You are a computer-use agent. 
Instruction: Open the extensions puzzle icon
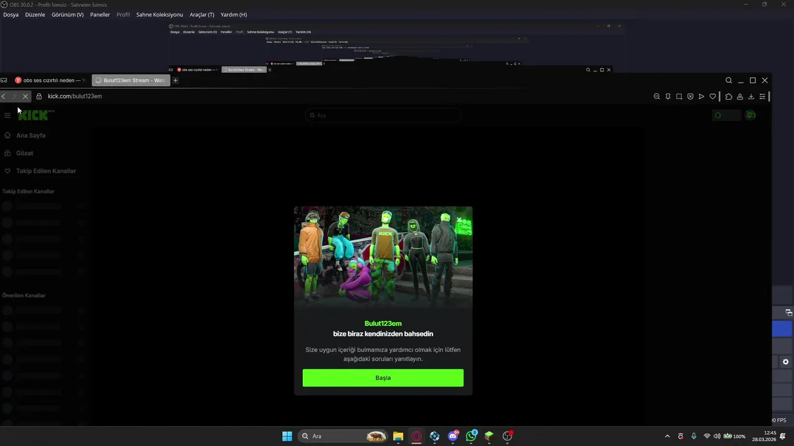pyautogui.click(x=729, y=96)
